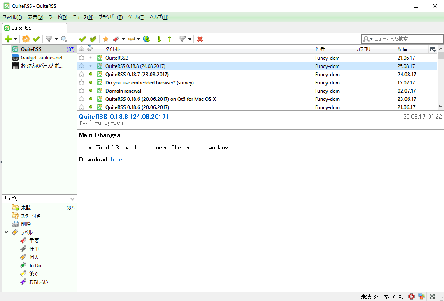Update feeds with the orange arrows icon

pyautogui.click(x=26, y=39)
